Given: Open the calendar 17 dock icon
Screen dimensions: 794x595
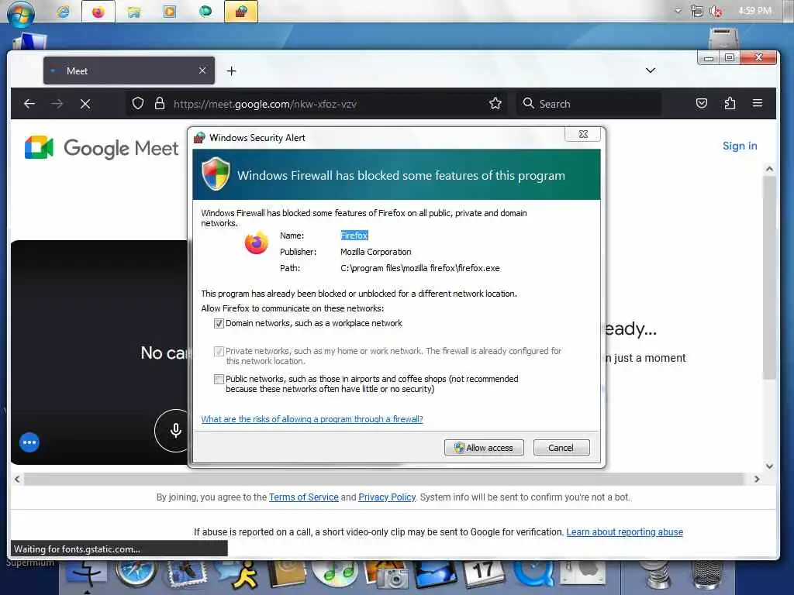Looking at the screenshot, I should 482,574.
